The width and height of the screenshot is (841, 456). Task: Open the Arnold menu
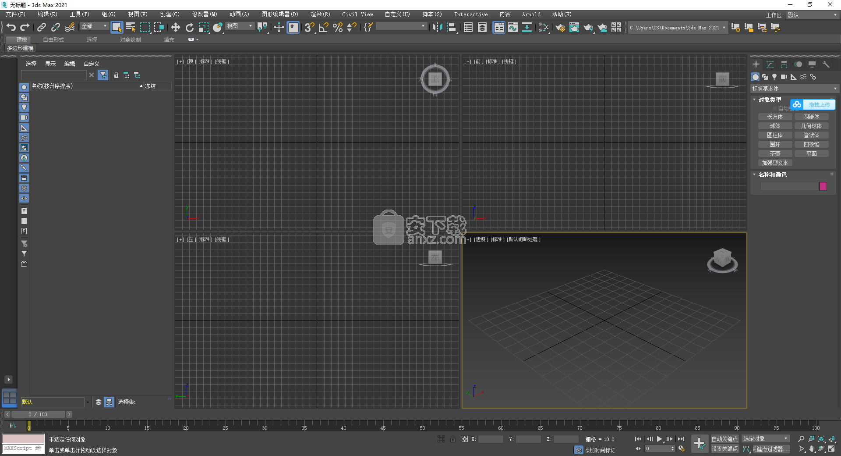(531, 14)
